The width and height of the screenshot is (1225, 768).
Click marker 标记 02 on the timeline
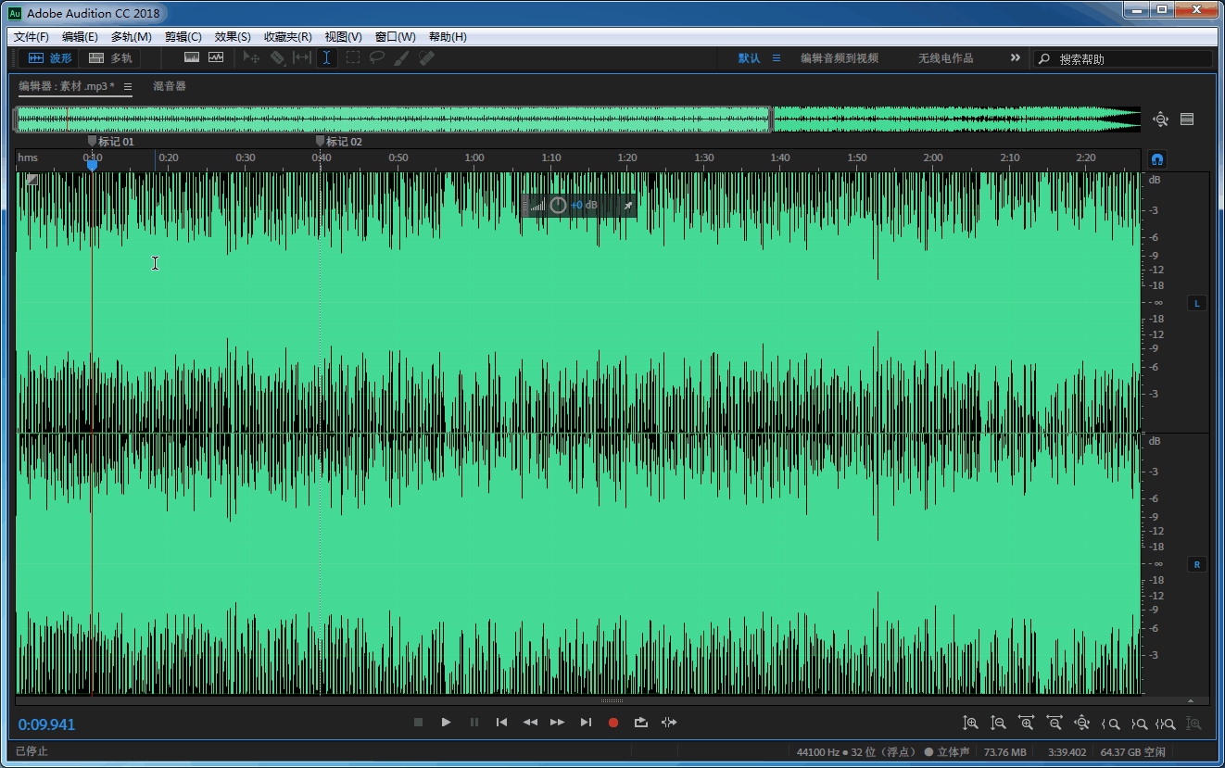point(339,142)
